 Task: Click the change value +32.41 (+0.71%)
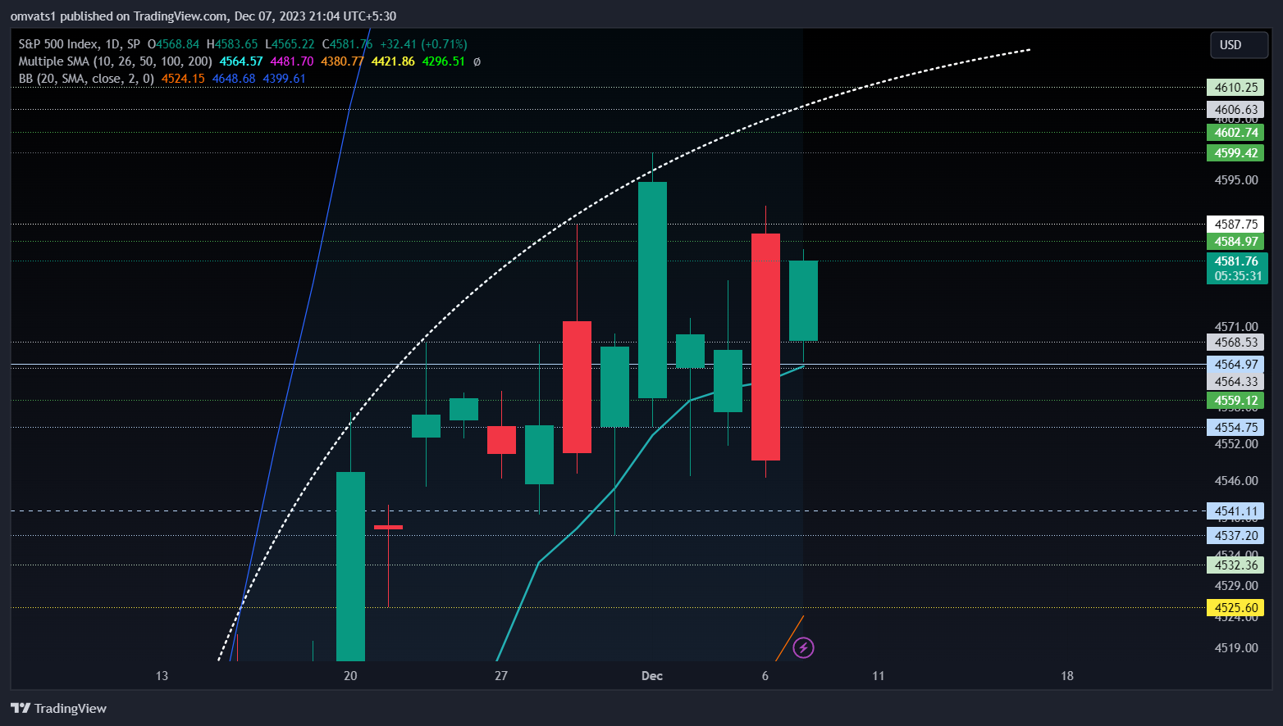coord(423,44)
